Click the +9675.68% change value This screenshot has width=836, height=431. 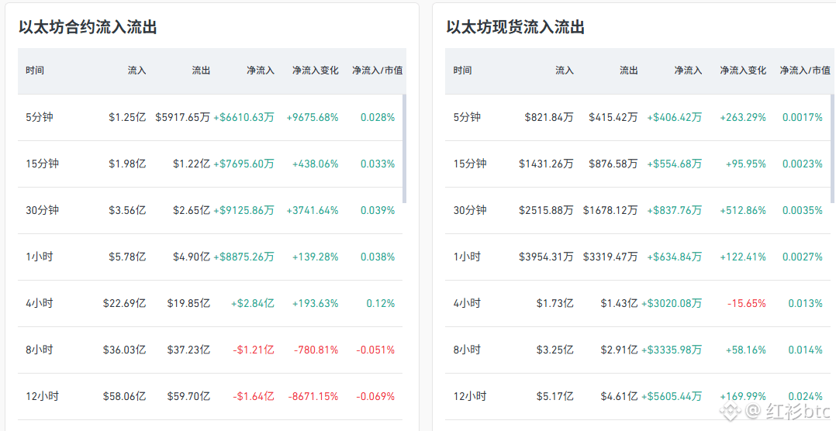coord(313,117)
